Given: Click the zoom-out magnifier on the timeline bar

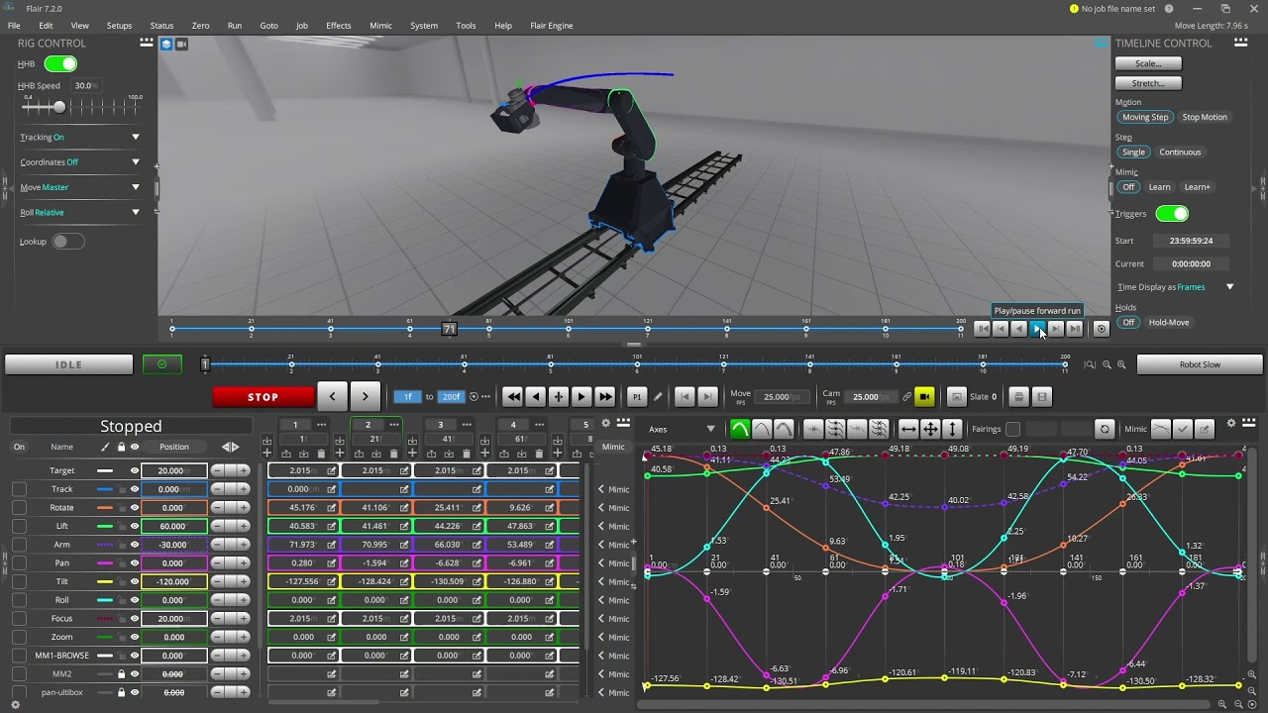Looking at the screenshot, I should [1107, 364].
